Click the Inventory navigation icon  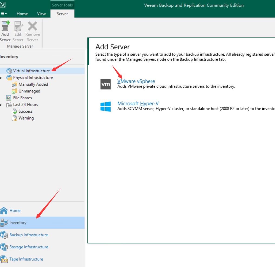point(4,223)
